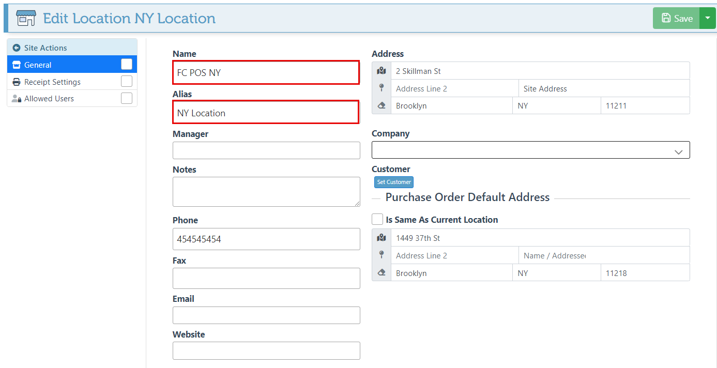Toggle the checkbox next to Allowed Users
Screen dimensions: 717x368
[127, 98]
